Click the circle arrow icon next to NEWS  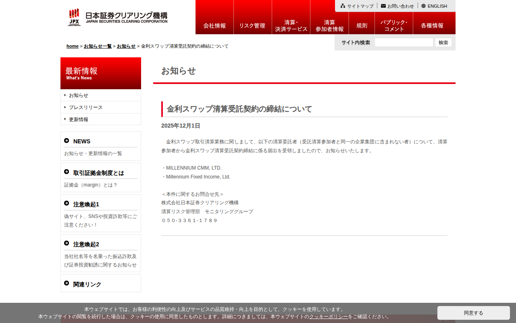[x=67, y=141]
